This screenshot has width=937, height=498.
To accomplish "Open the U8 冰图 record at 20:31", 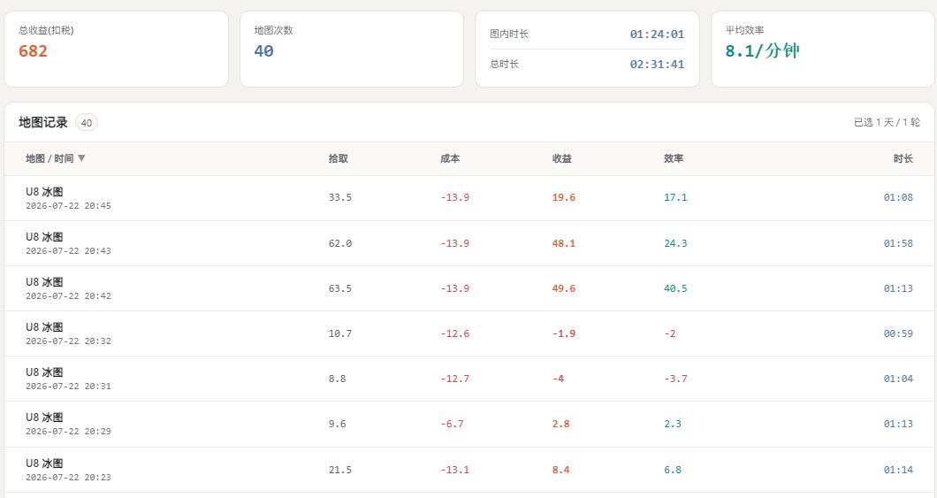I will (x=469, y=379).
